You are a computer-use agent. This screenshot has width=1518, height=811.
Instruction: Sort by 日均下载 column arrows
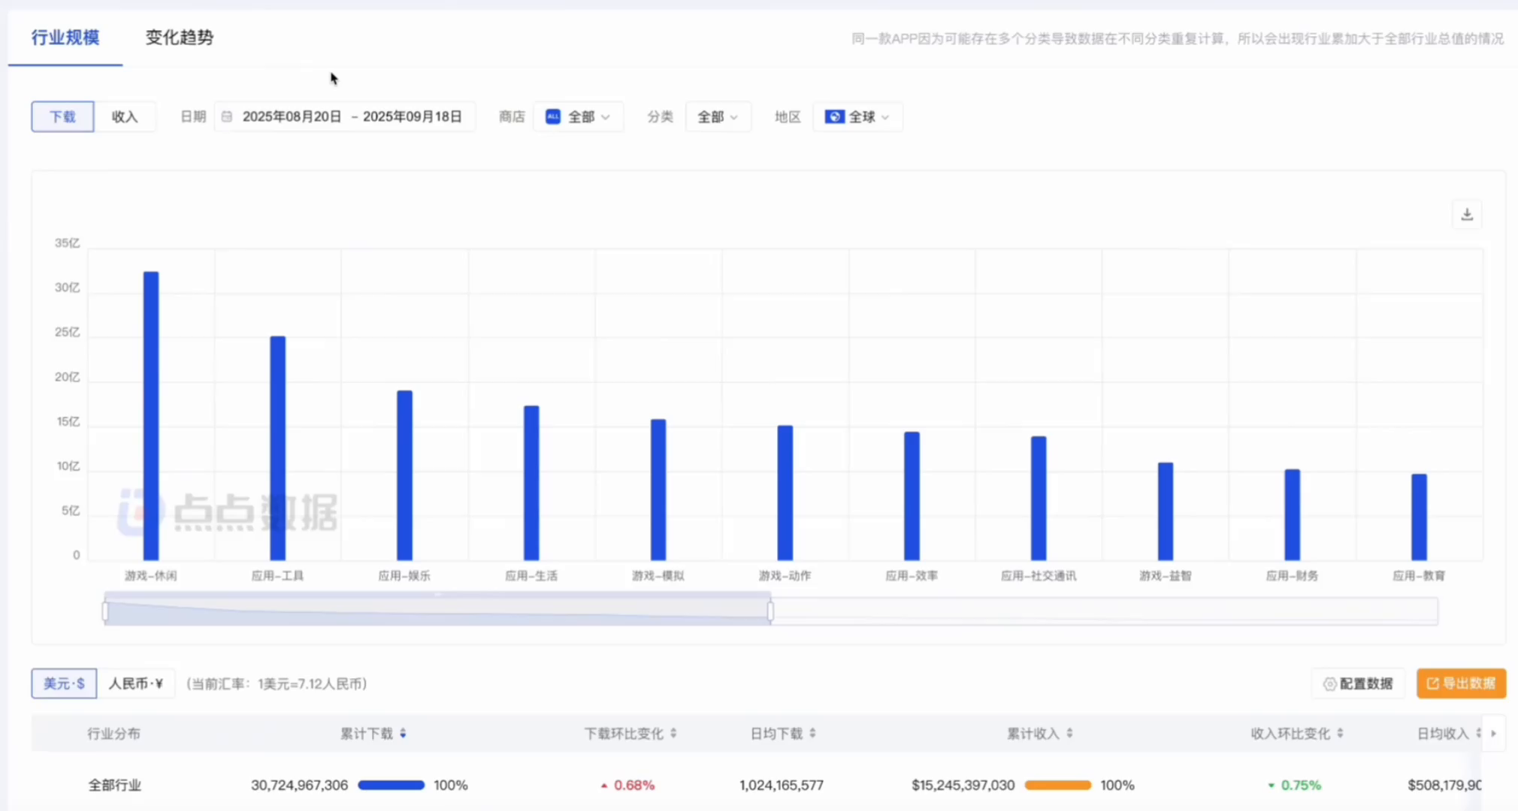pyautogui.click(x=812, y=734)
